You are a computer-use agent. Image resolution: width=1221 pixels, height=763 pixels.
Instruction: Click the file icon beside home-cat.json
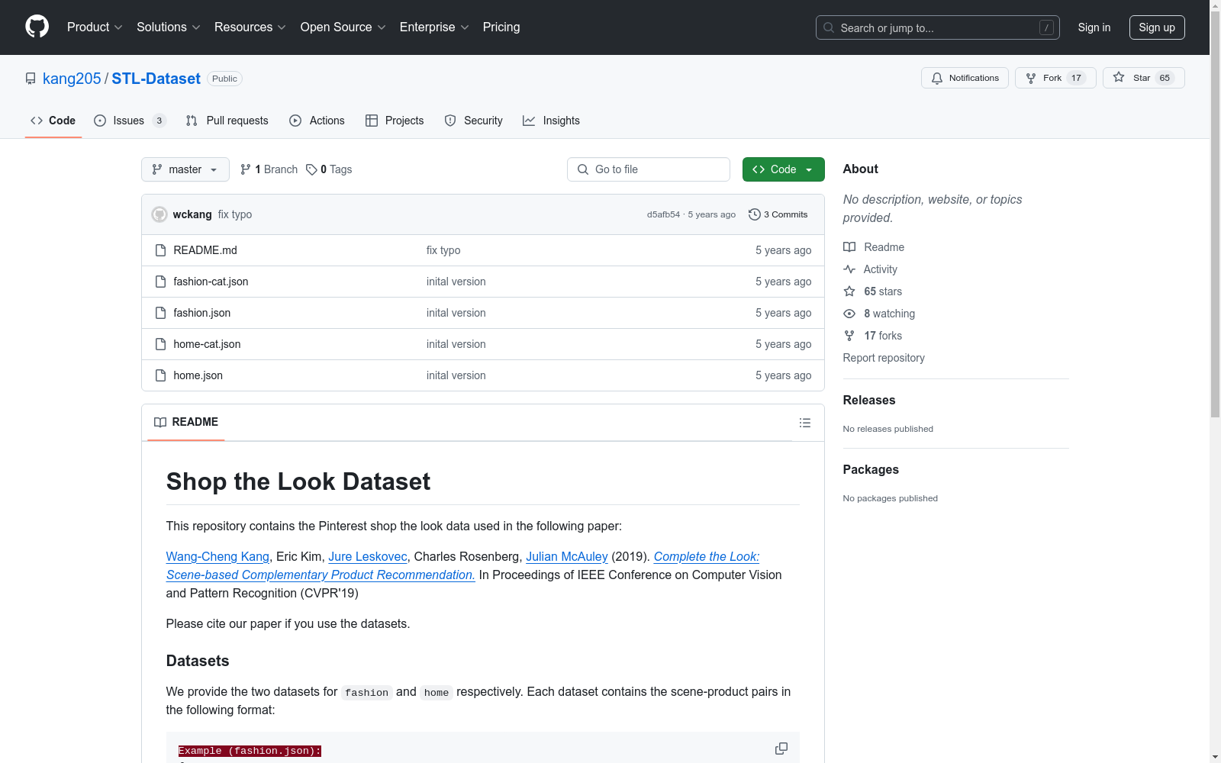point(160,344)
